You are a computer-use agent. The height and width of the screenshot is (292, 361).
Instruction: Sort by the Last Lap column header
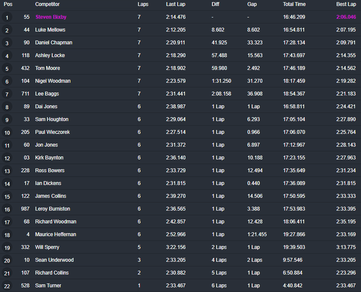tap(176, 4)
